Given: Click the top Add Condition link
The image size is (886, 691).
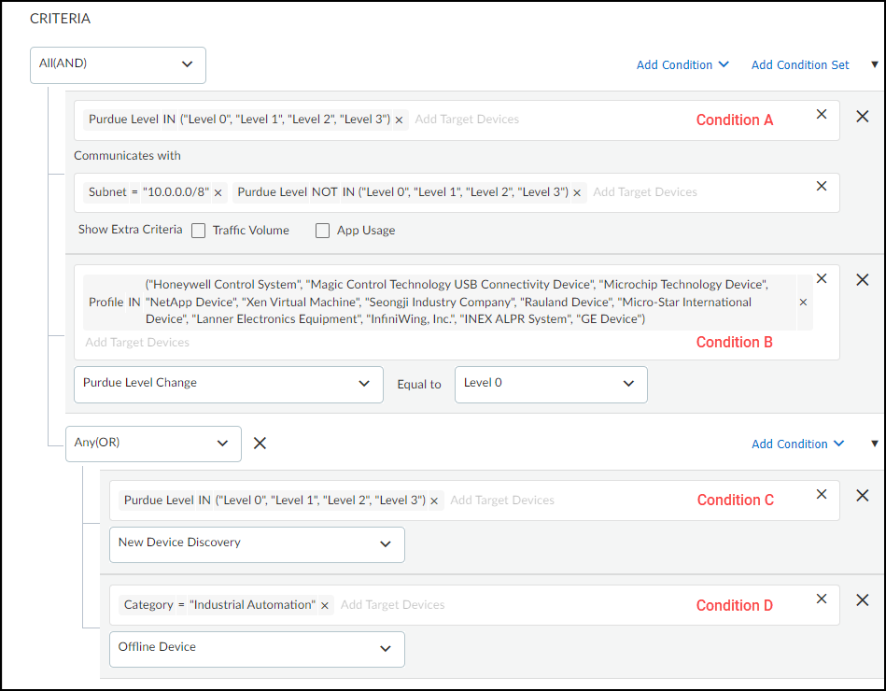Looking at the screenshot, I should [x=682, y=64].
